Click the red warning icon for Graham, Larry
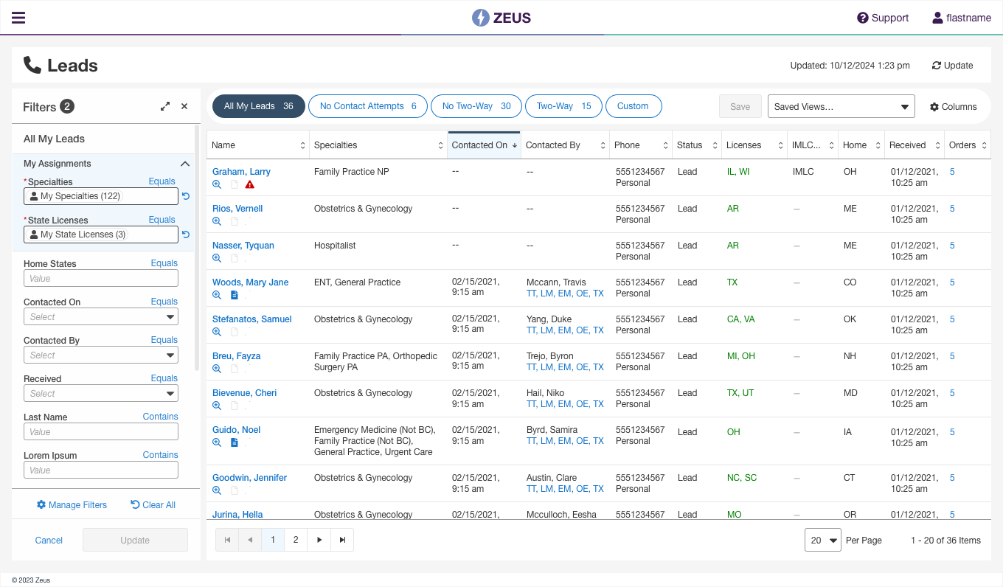 coord(250,184)
